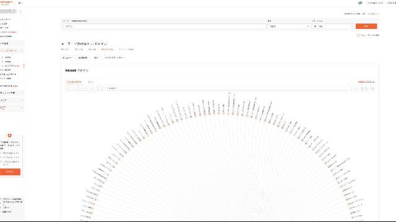Screen dimensions: 396x222
Task: Click the orange upgrade button in sidebar promo
Action: [x=10, y=171]
